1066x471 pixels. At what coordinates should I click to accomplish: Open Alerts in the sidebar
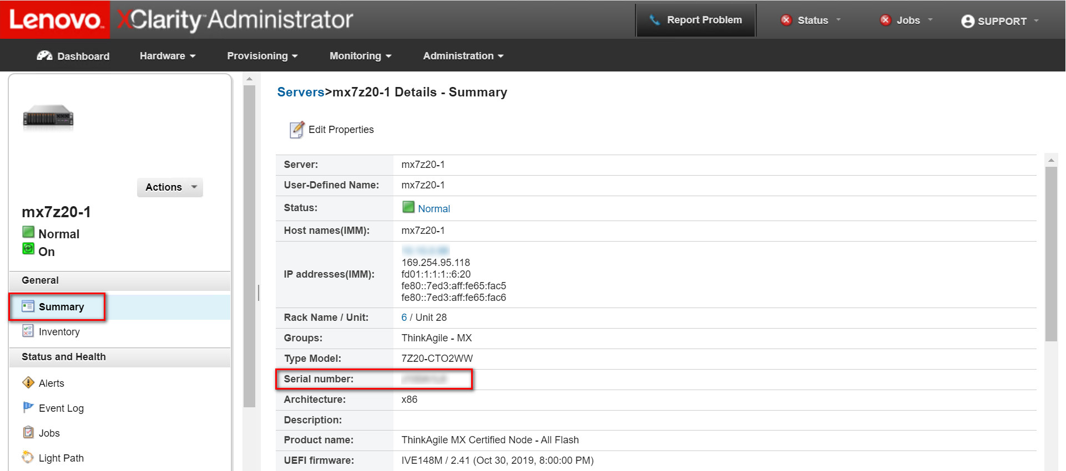pos(52,383)
